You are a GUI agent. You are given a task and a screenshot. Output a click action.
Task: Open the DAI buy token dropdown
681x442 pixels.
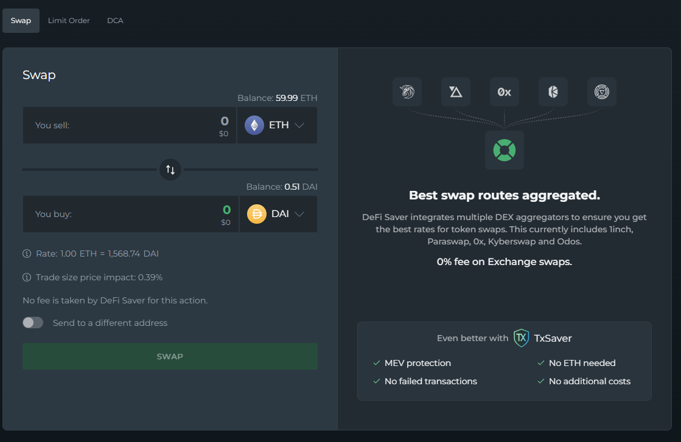tap(278, 214)
